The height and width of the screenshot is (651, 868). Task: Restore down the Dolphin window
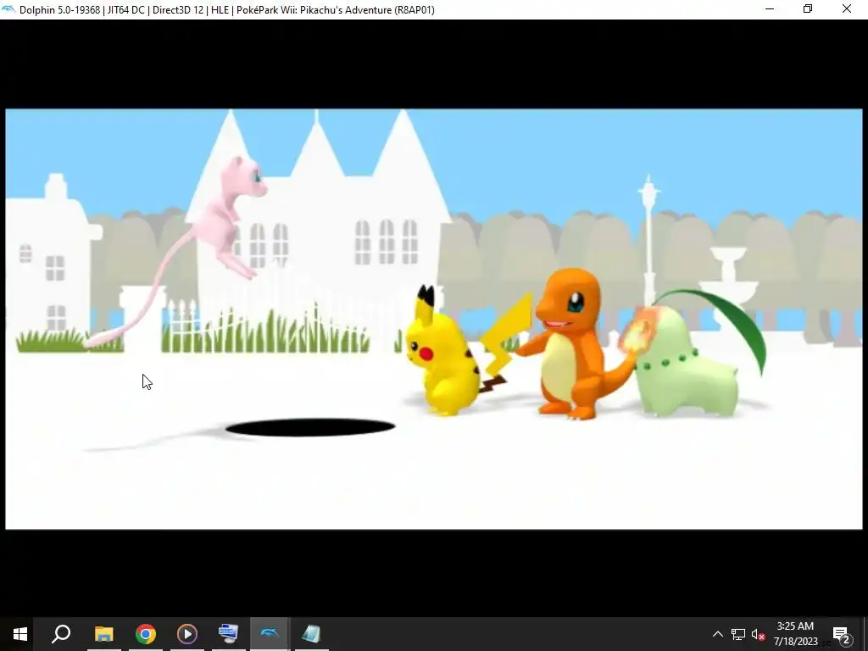pyautogui.click(x=808, y=9)
